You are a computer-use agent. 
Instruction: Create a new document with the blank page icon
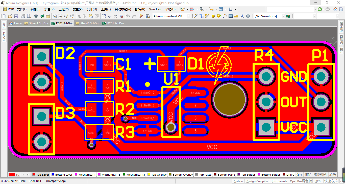point(4,16)
